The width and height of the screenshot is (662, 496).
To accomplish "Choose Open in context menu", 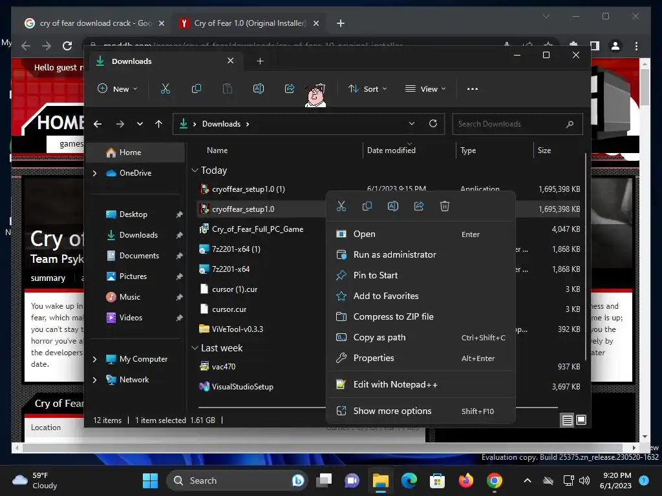I will click(x=421, y=234).
